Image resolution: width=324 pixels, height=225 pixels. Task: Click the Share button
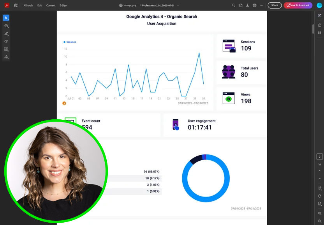[275, 5]
